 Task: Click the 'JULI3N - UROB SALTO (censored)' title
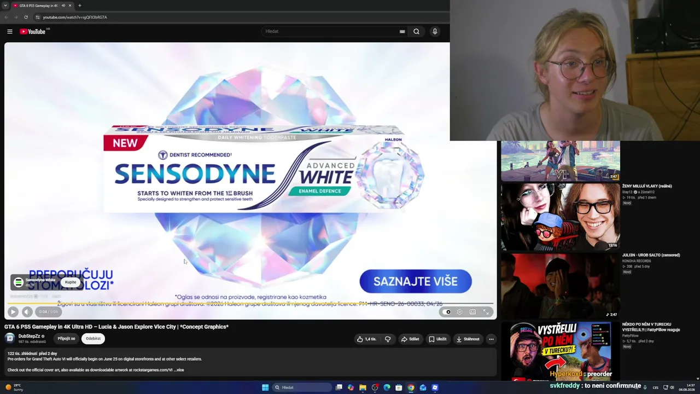click(x=651, y=255)
